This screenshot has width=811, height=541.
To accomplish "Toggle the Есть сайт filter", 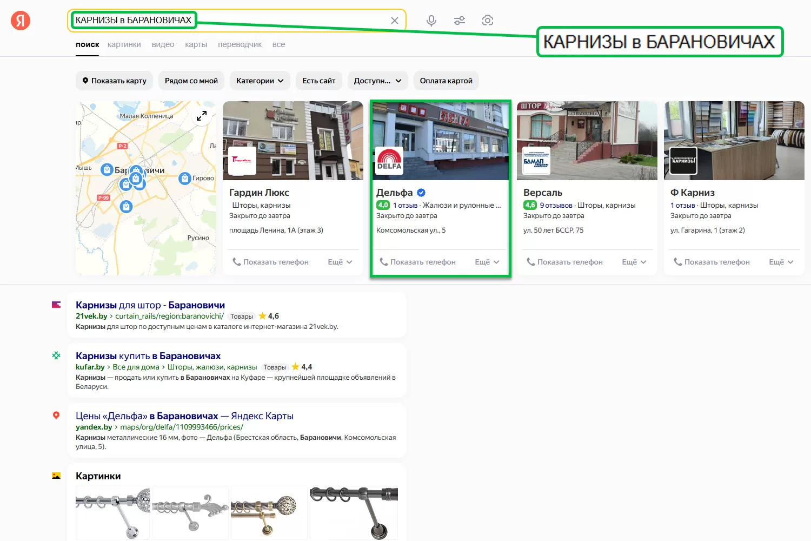I will [x=318, y=81].
